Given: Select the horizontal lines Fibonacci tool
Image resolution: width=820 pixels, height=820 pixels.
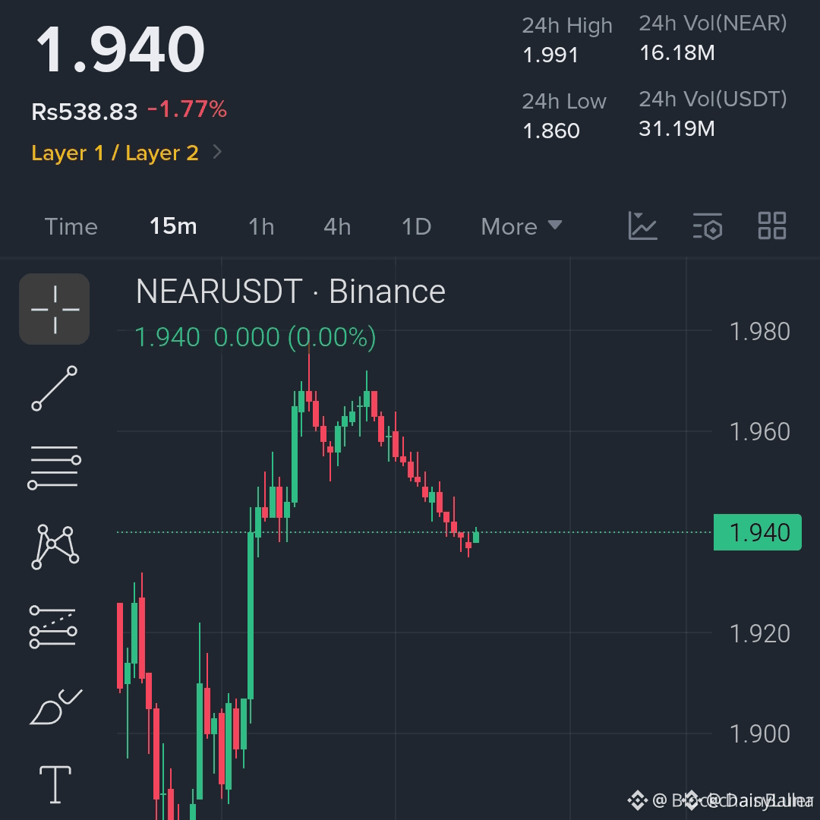Looking at the screenshot, I should click(x=55, y=468).
